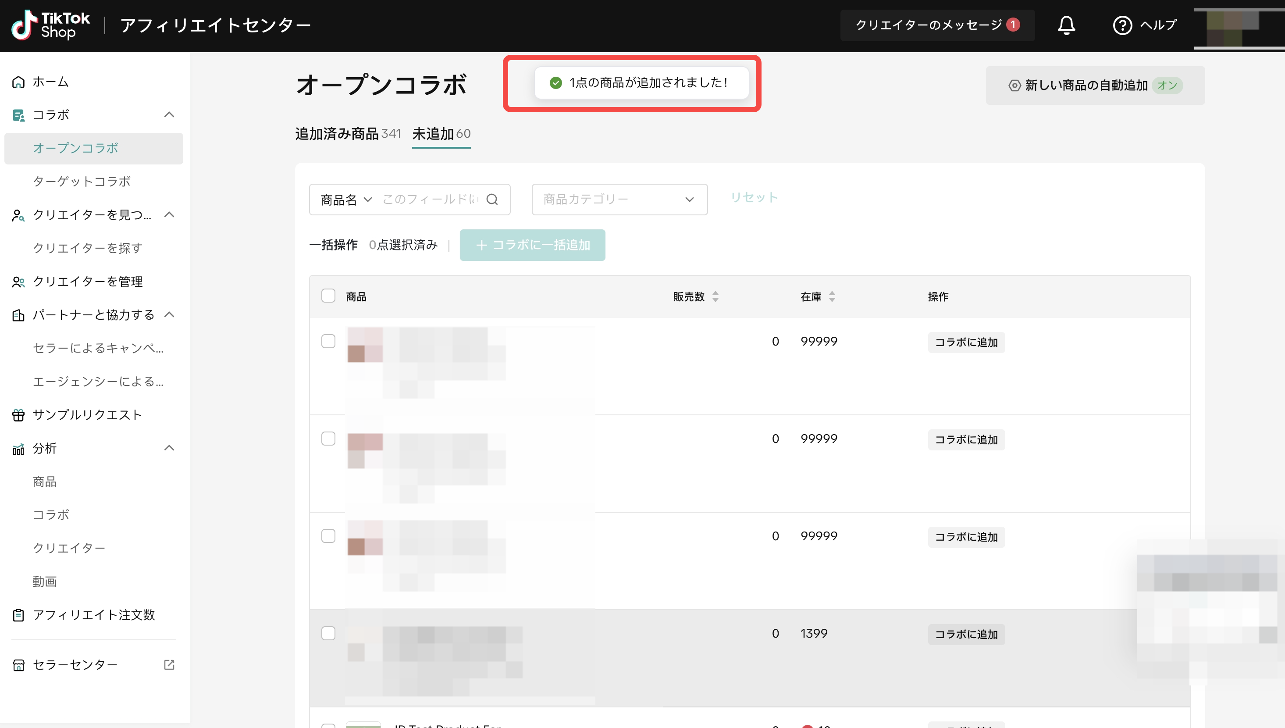Click the creator message count badge
The width and height of the screenshot is (1285, 728).
tap(1013, 25)
